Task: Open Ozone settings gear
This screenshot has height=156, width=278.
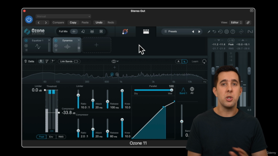Action: click(227, 32)
